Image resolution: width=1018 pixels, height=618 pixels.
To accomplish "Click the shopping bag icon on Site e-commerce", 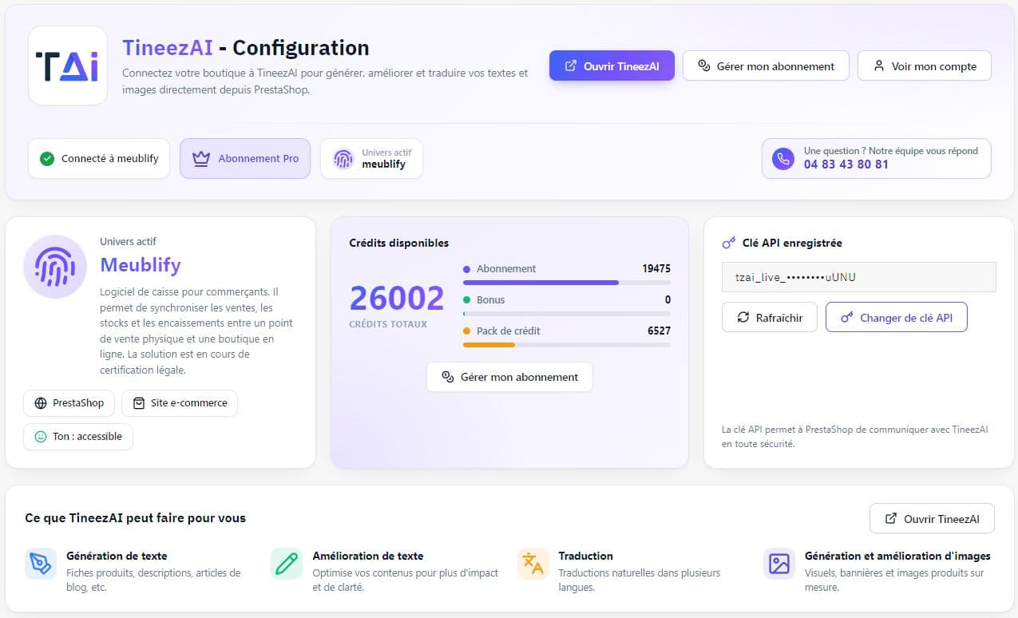I will [x=139, y=403].
